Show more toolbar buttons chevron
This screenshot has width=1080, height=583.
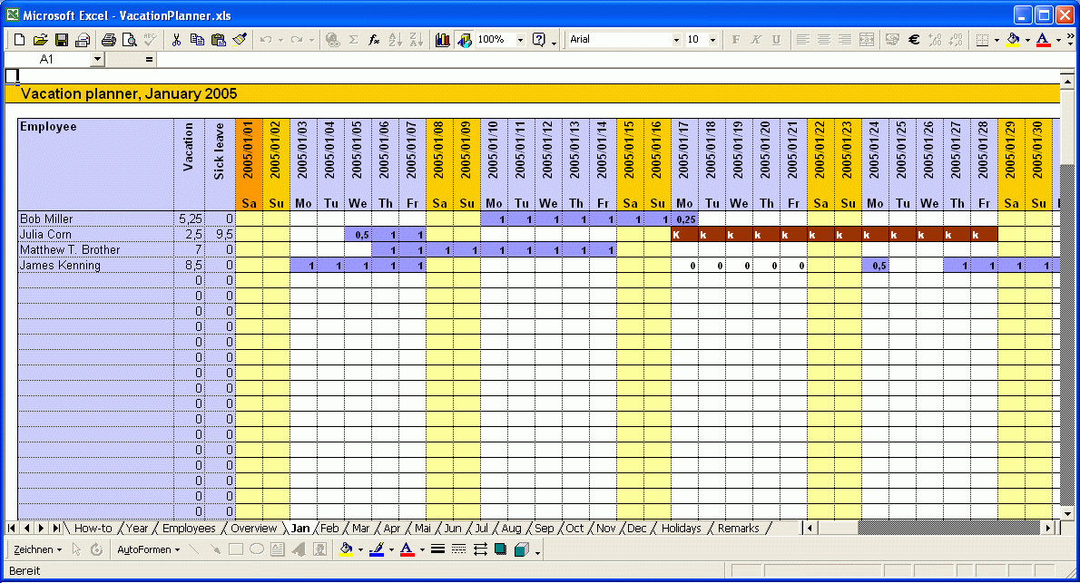pyautogui.click(x=1070, y=39)
